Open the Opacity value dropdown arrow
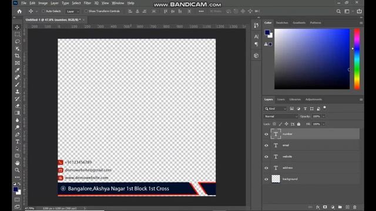The width and height of the screenshot is (376, 211). pyautogui.click(x=324, y=116)
